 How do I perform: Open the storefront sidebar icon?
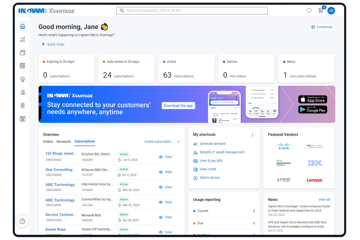pos(22,66)
